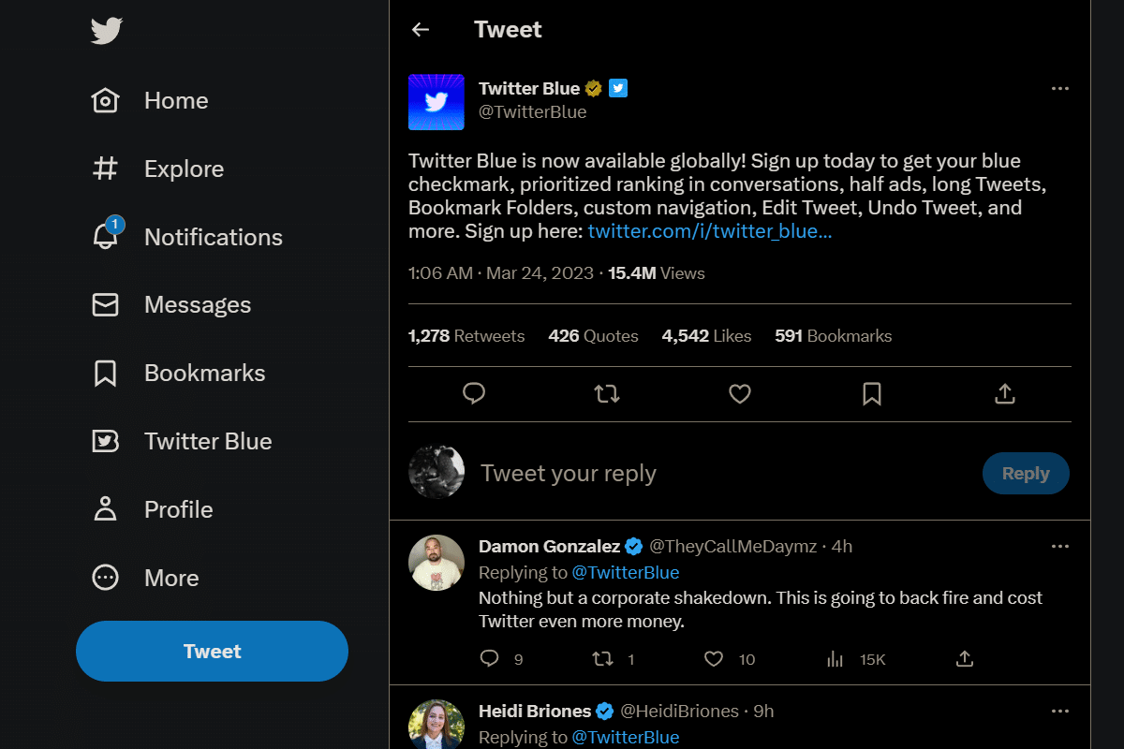This screenshot has width=1124, height=749.
Task: Open more options on the Twitter Blue tweet
Action: pos(1059,88)
